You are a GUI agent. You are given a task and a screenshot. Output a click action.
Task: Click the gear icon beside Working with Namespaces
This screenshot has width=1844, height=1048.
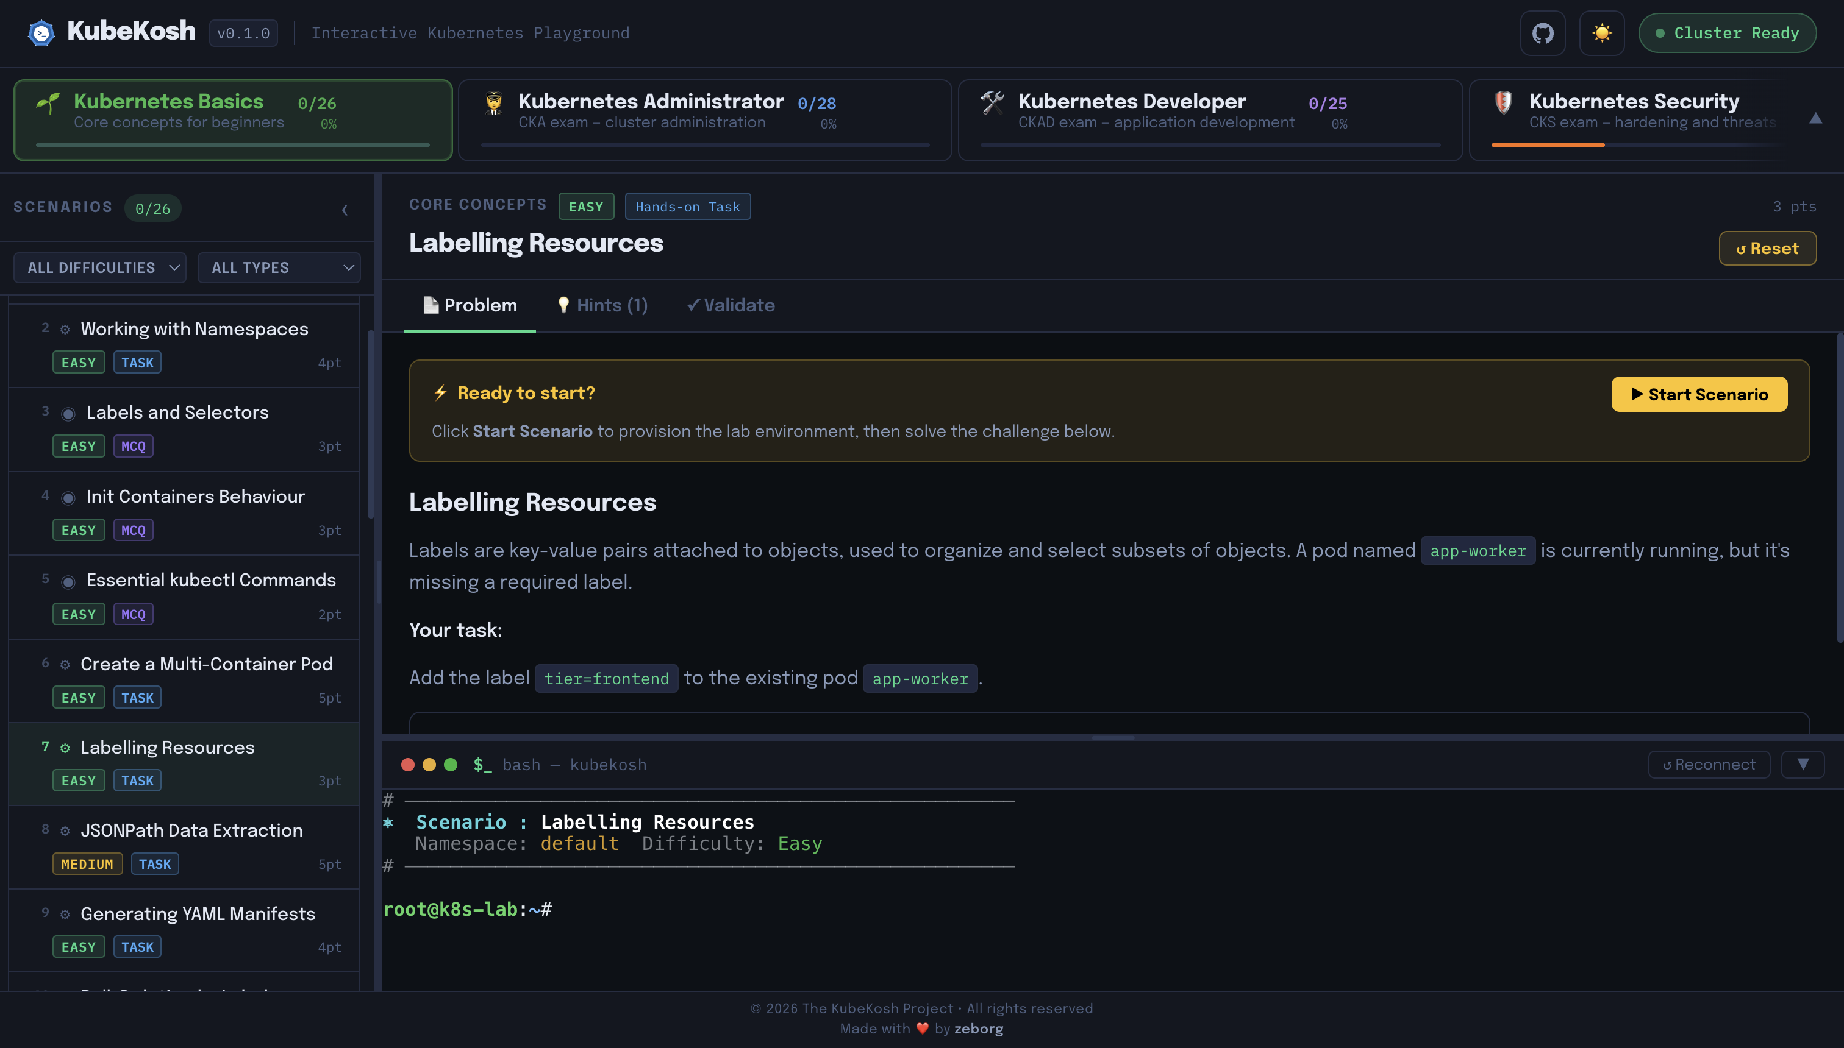65,330
